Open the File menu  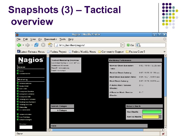(x=18, y=39)
